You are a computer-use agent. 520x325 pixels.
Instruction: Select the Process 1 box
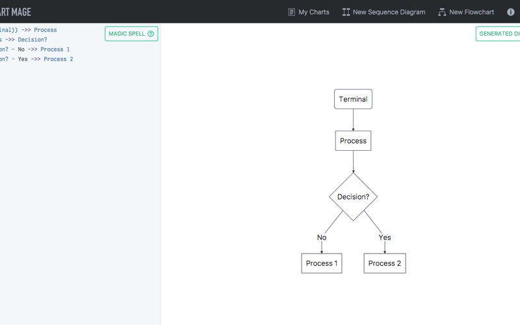tap(322, 263)
